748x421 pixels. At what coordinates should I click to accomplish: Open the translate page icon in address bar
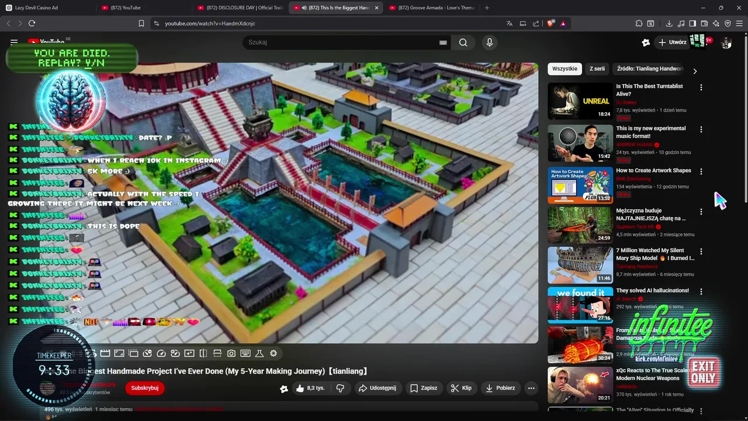pos(510,23)
